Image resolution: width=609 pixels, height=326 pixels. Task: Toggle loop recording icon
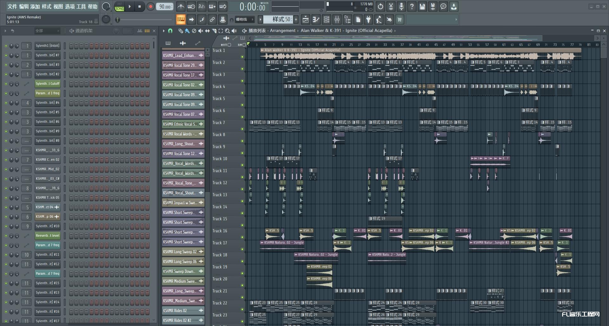pyautogui.click(x=223, y=6)
